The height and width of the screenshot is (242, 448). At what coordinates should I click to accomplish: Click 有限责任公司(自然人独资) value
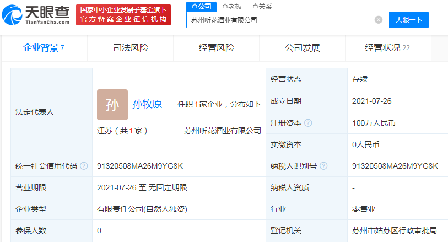pyautogui.click(x=142, y=209)
